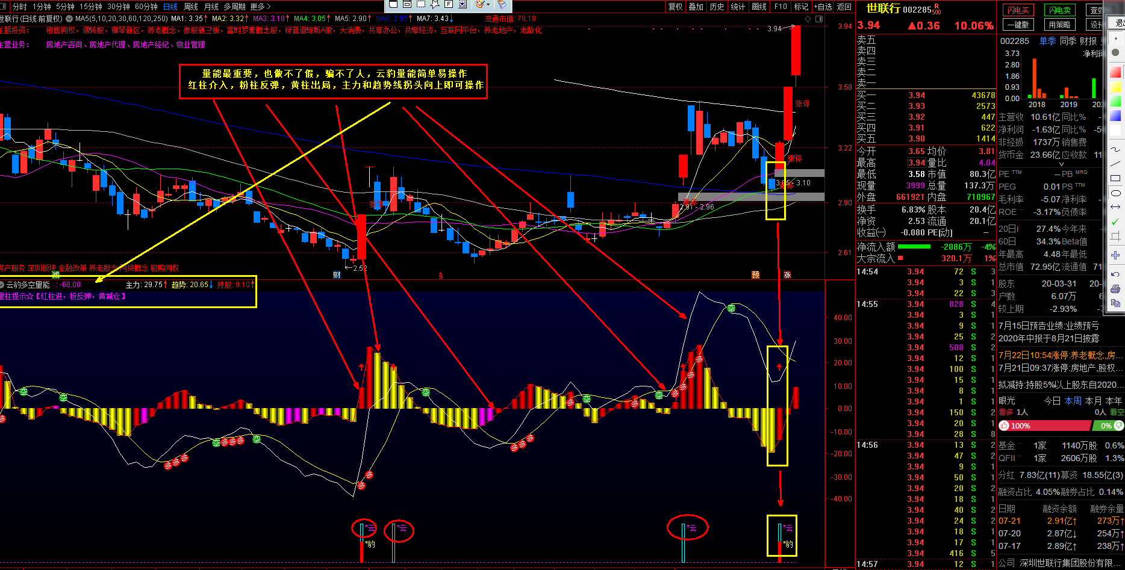Toggle 复权 price adjustment

click(676, 7)
